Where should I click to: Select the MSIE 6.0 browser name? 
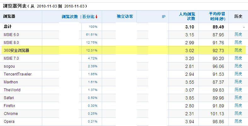11,35
